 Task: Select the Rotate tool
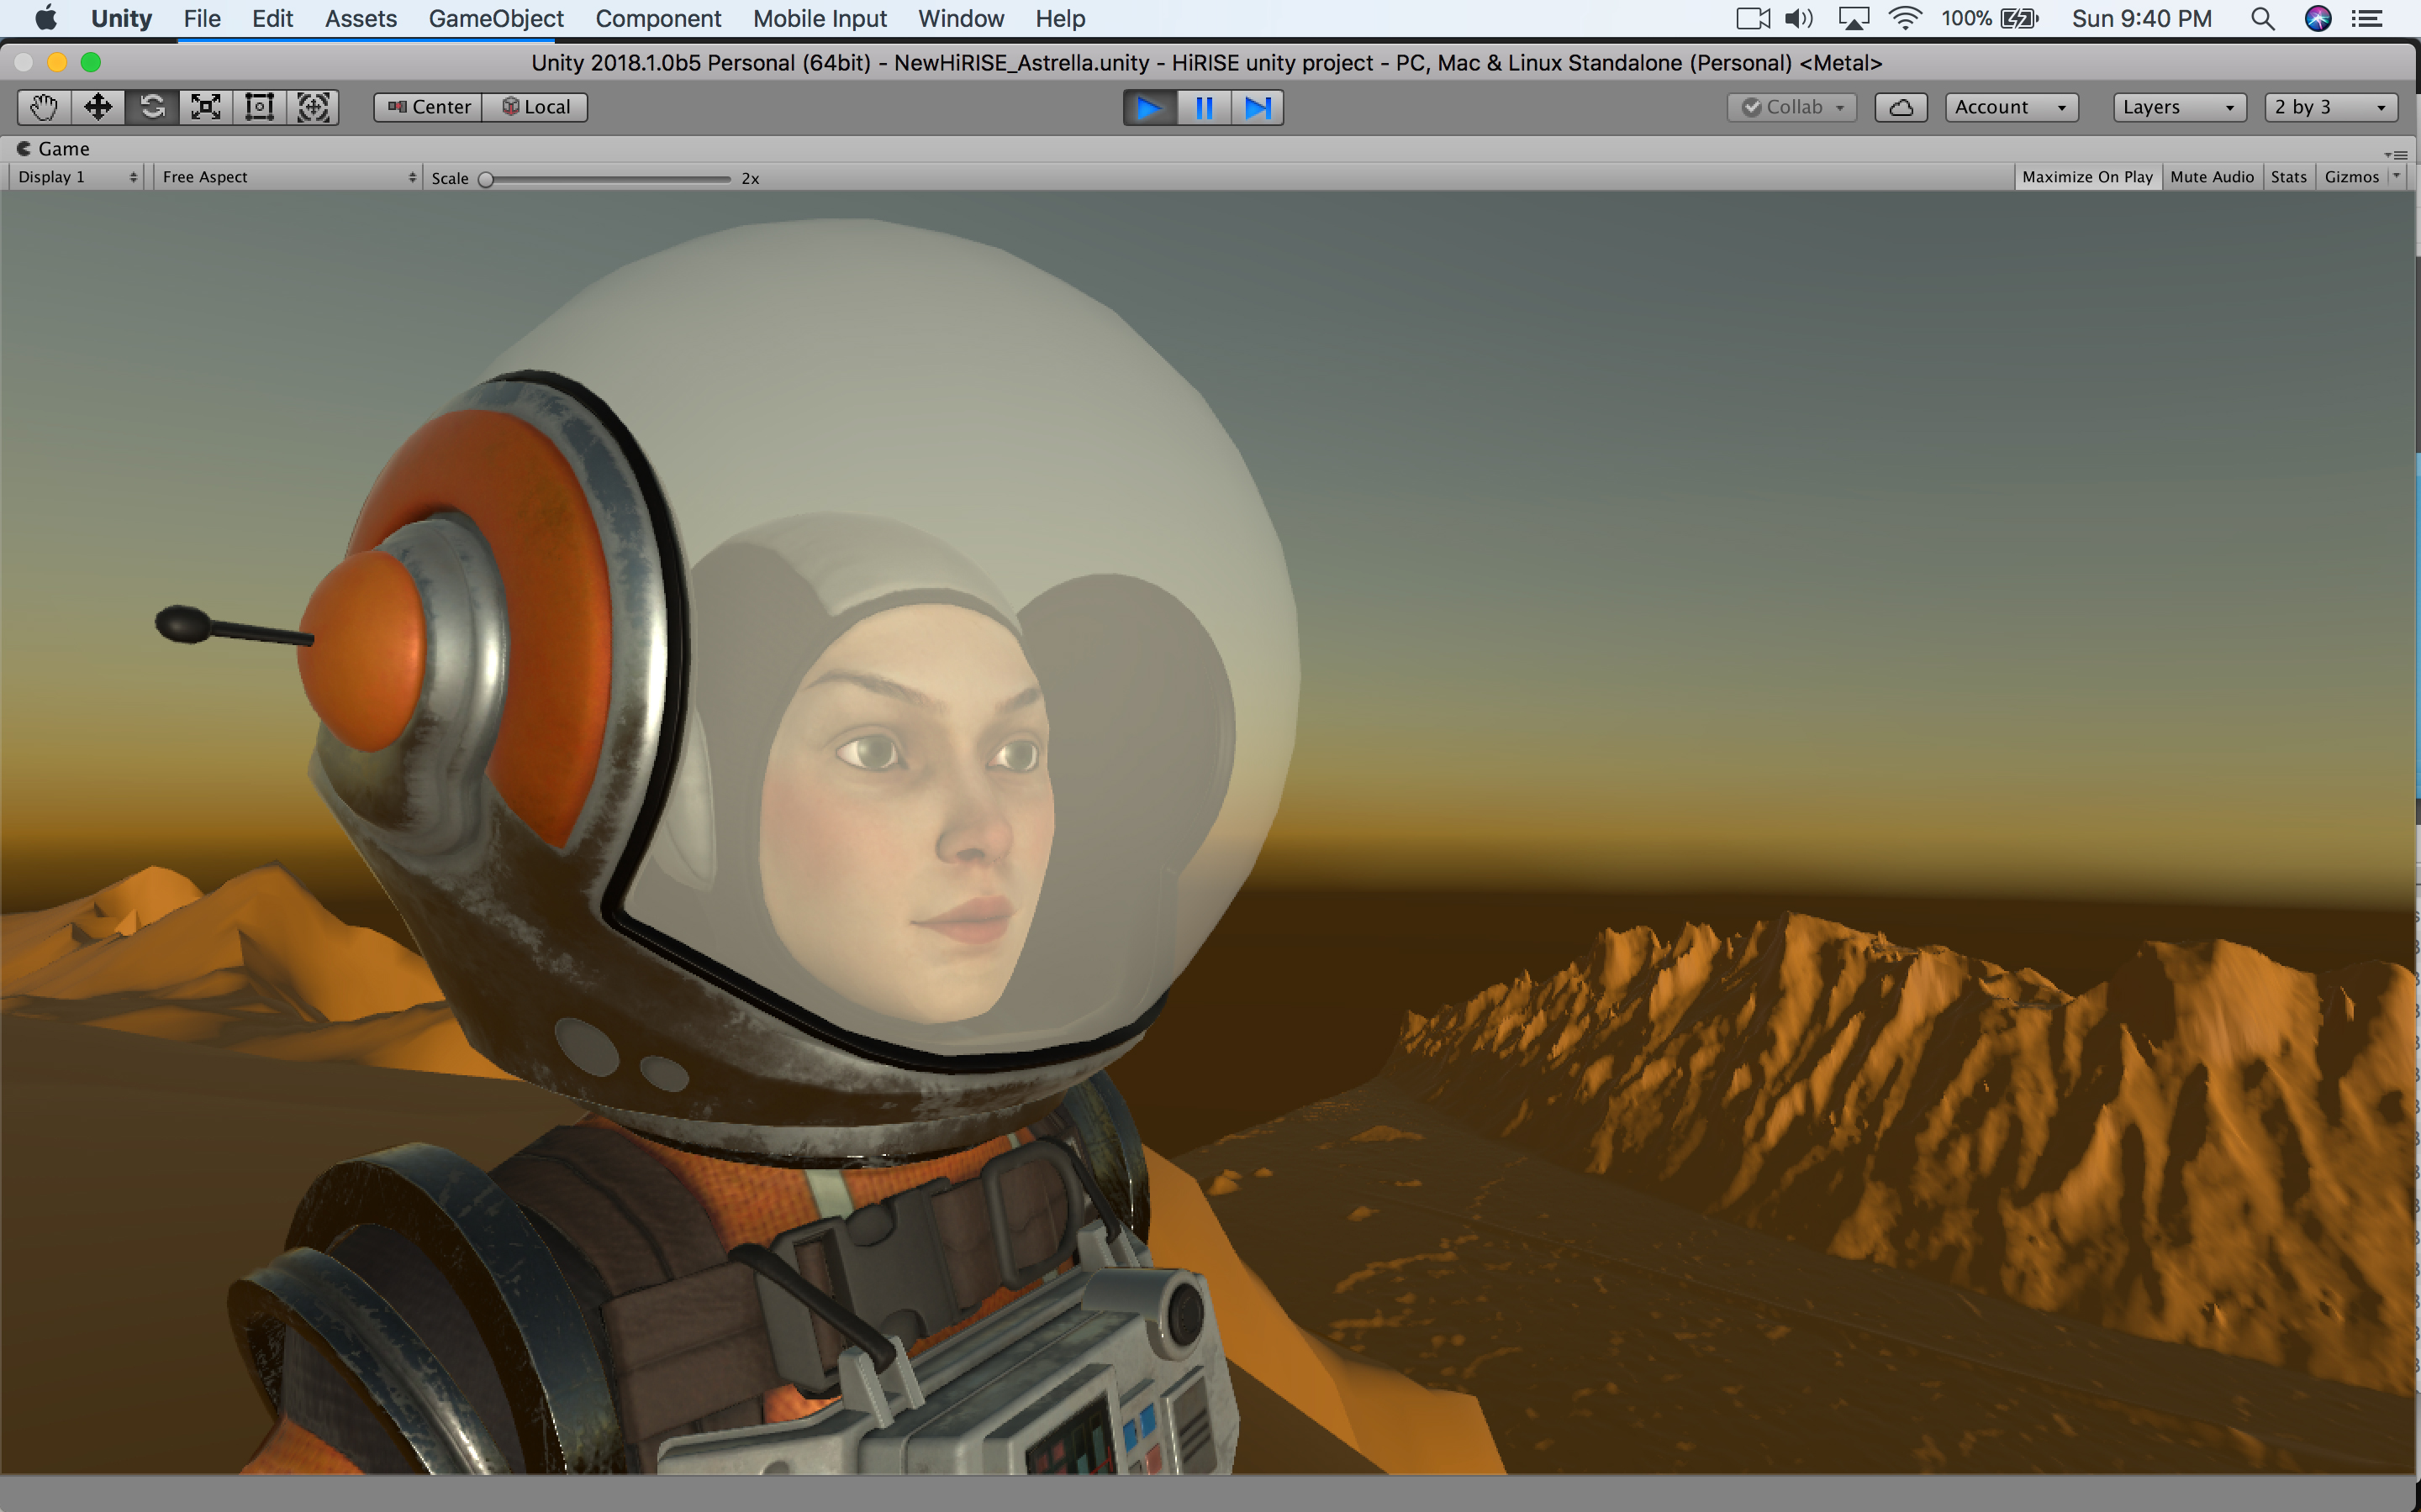point(152,107)
